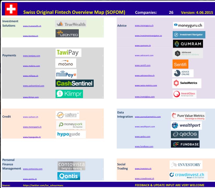Click the Payments category label

tap(9, 55)
